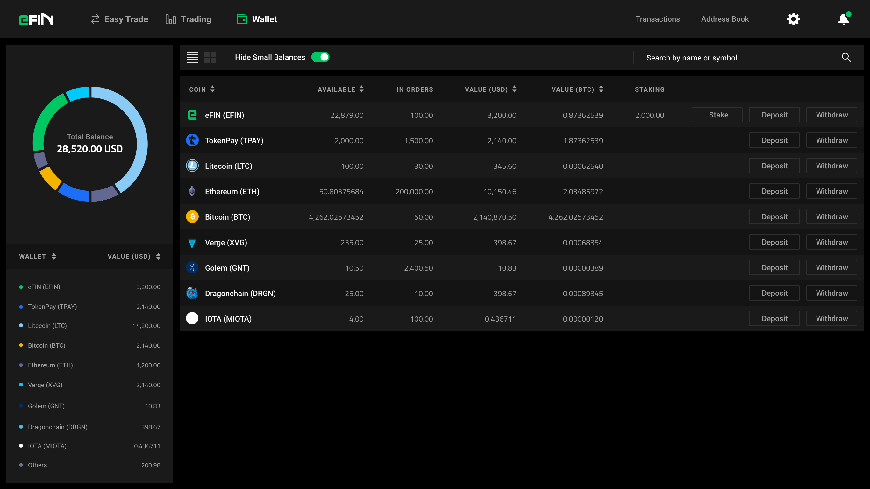Click Deposit button for Dragonchain
The height and width of the screenshot is (489, 870).
click(774, 293)
